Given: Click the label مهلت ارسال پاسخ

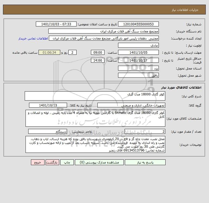Looking at the screenshot, I should tap(188, 53).
